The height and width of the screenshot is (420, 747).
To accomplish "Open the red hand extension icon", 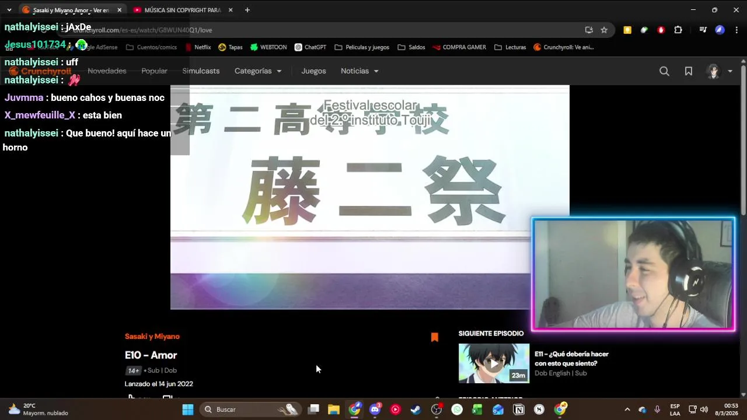I will (x=661, y=30).
